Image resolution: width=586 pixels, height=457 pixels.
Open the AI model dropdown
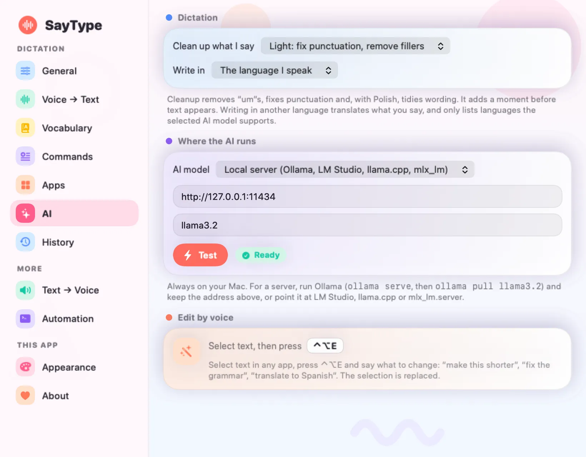345,170
